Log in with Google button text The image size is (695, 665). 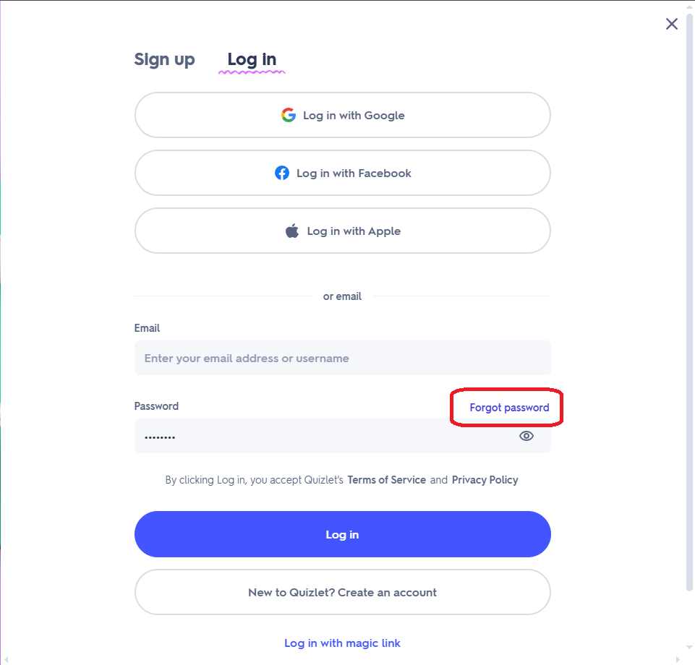coord(354,115)
